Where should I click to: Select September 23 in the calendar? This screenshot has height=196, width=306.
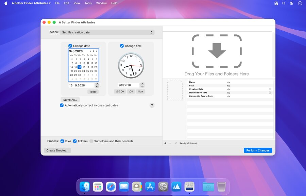(80, 71)
